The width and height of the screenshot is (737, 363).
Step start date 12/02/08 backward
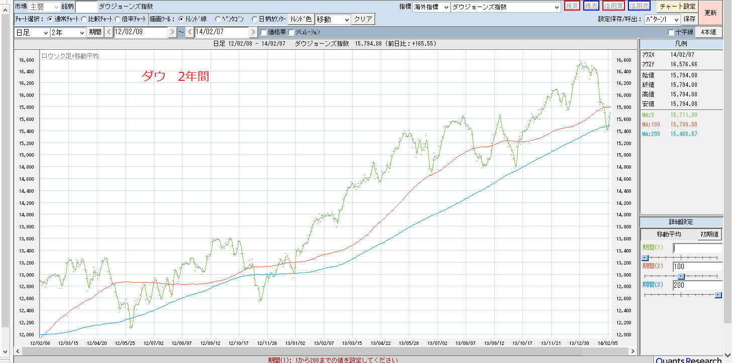pos(109,32)
